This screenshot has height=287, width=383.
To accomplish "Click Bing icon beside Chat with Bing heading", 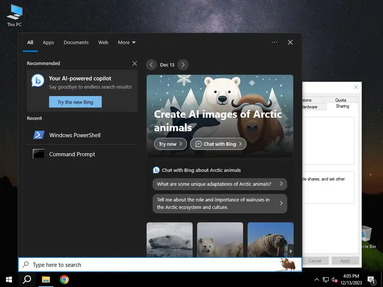I will [x=156, y=170].
